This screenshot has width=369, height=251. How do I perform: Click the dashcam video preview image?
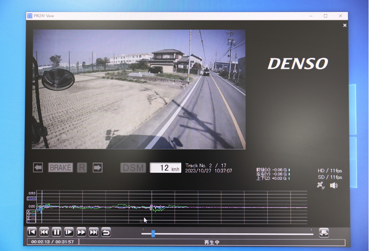pos(139,89)
